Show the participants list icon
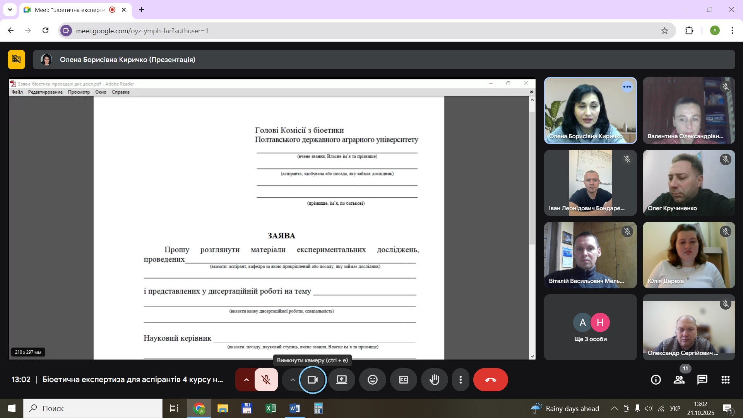This screenshot has width=743, height=418. coord(679,380)
